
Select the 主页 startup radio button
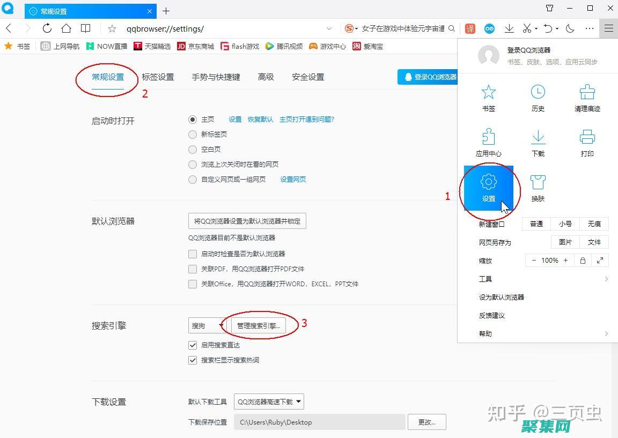(x=193, y=120)
